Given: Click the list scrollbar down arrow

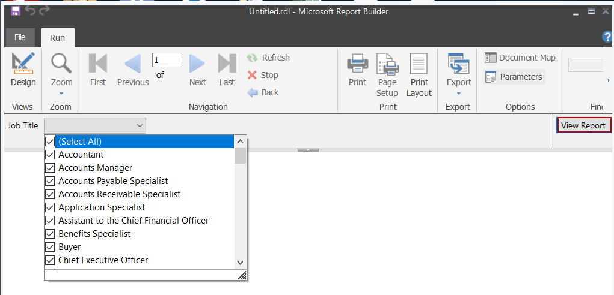Looking at the screenshot, I should [x=241, y=263].
